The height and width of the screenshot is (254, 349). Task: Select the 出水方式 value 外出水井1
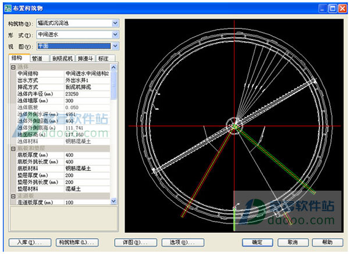click(87, 81)
